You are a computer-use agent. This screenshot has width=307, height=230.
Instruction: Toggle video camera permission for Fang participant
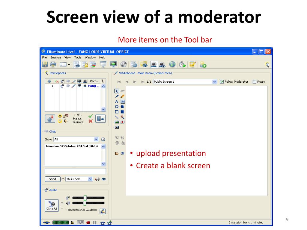pos(85,86)
